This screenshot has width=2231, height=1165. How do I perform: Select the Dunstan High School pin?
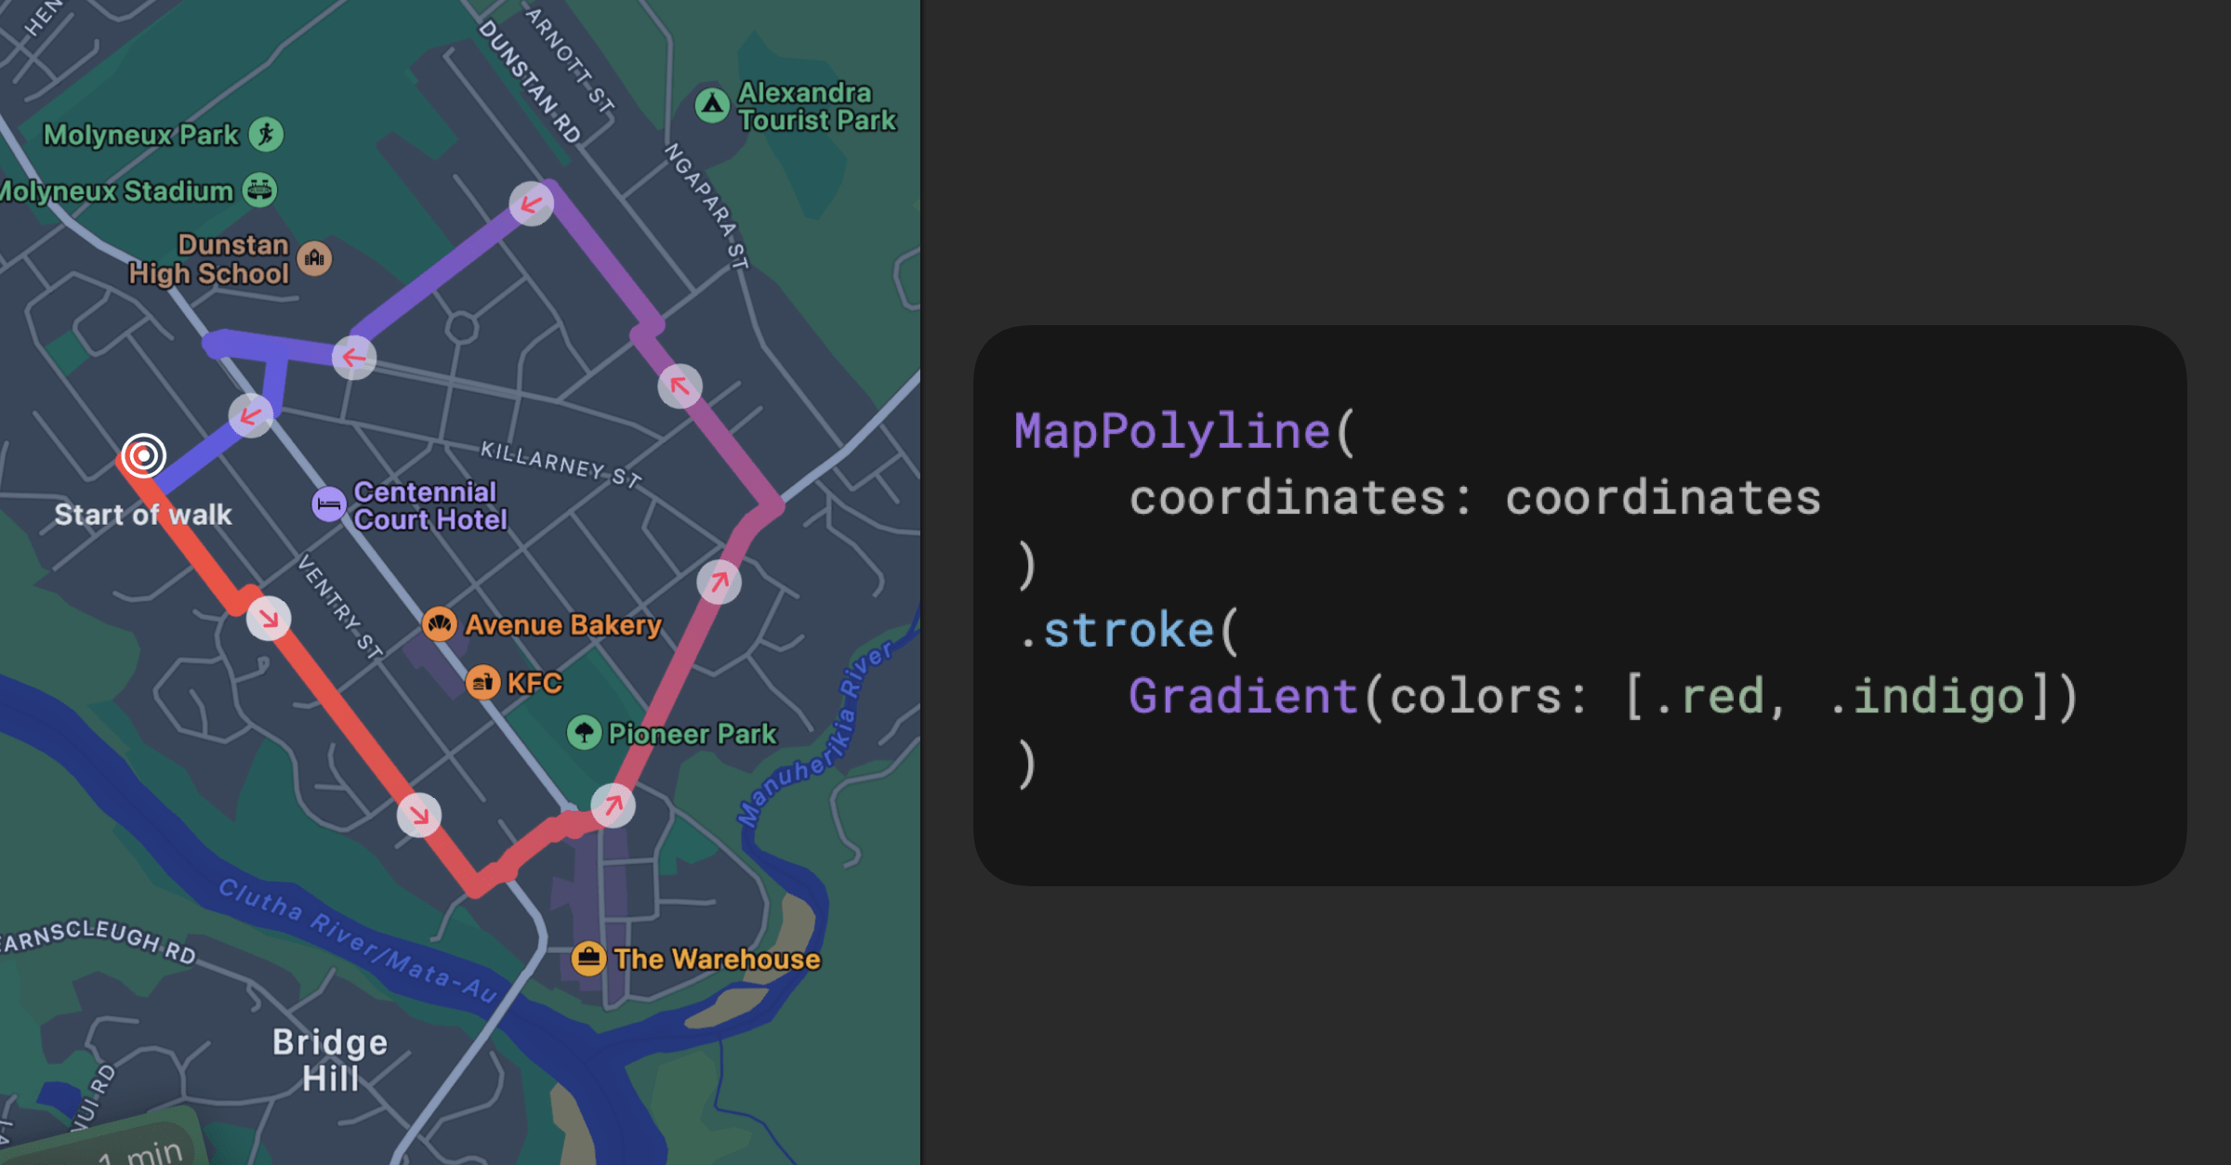point(314,258)
